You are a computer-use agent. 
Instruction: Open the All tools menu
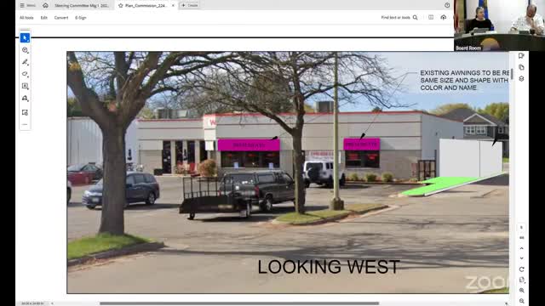click(26, 18)
